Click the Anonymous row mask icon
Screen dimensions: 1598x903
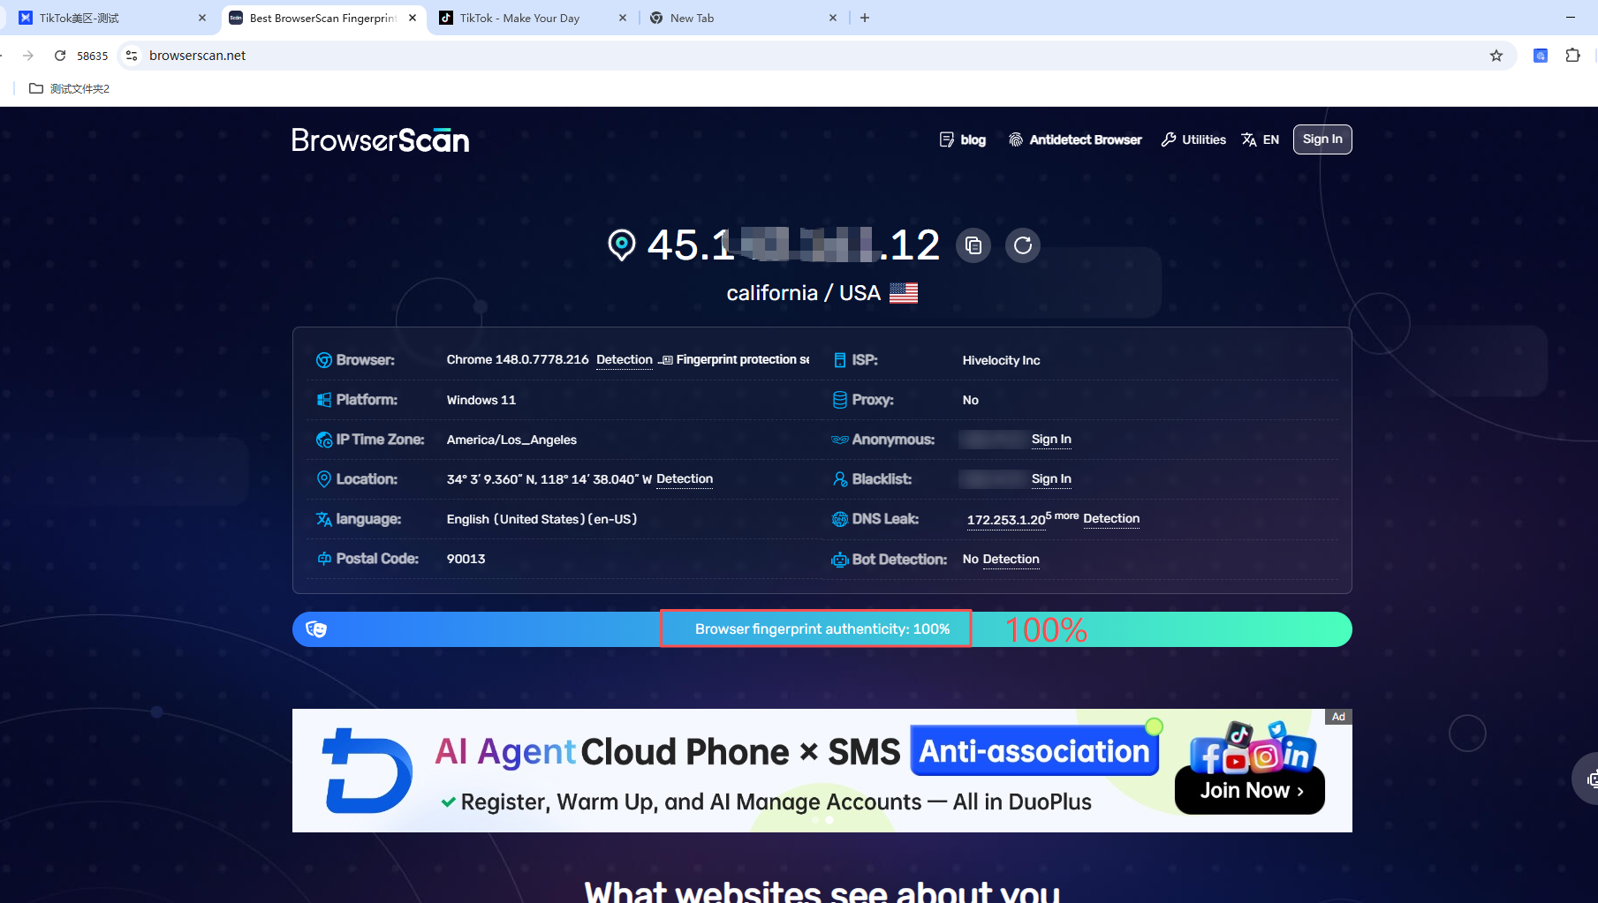pyautogui.click(x=840, y=440)
